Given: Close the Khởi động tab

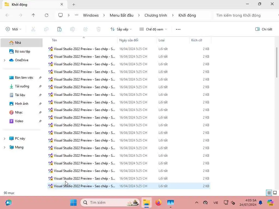Looking at the screenshot, I should [62, 4].
